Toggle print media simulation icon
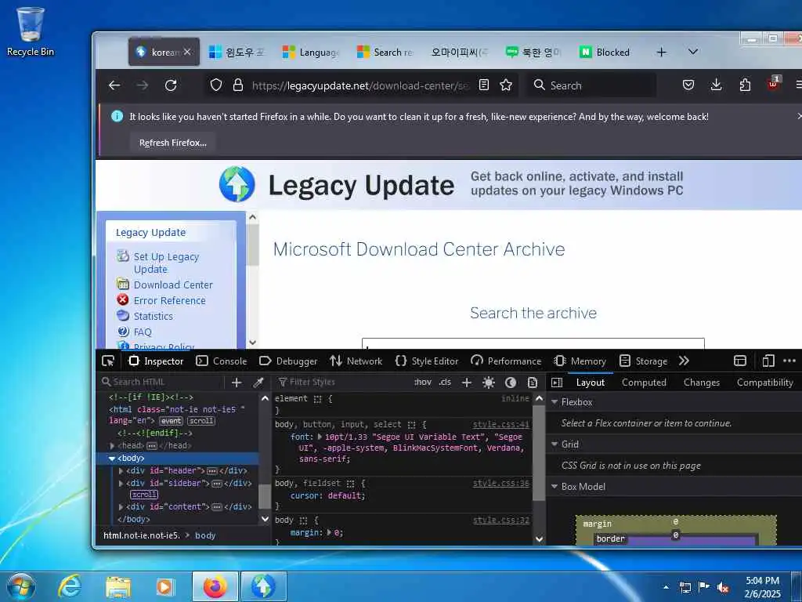Image resolution: width=802 pixels, height=602 pixels. [533, 383]
